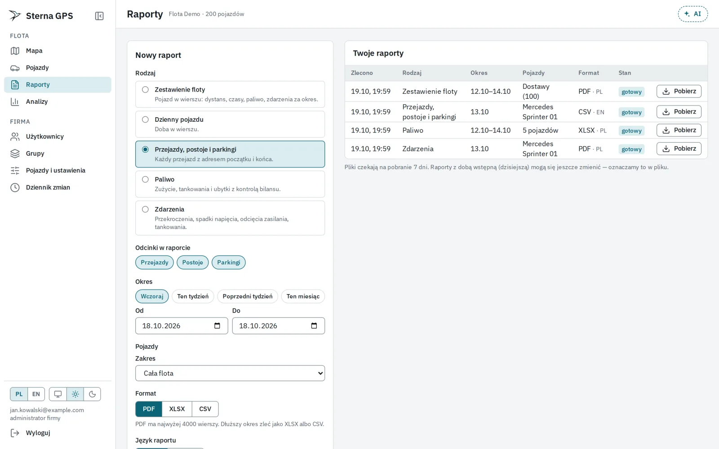Open calendar picker in Do date field

[x=314, y=326]
